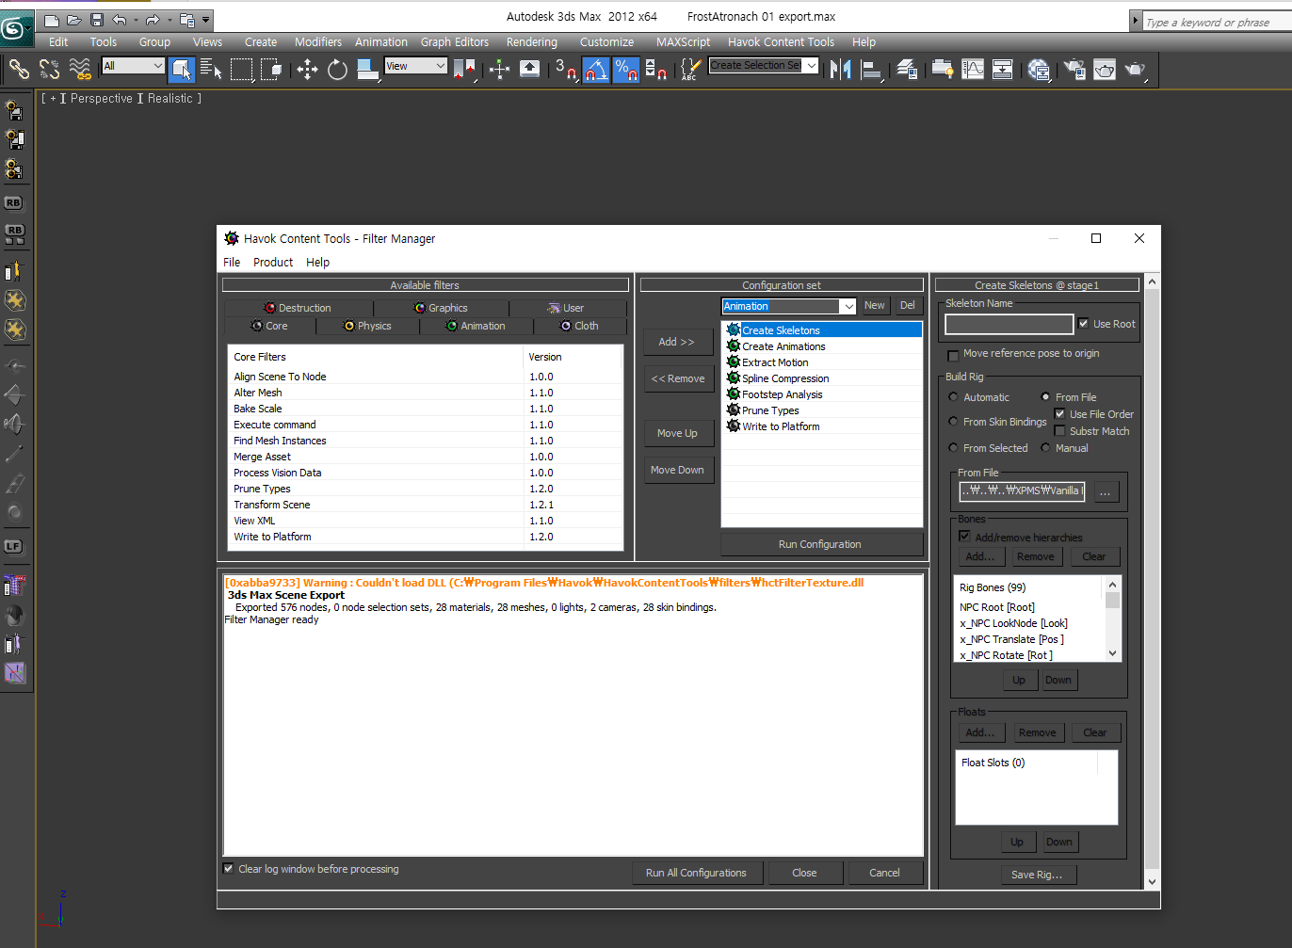This screenshot has width=1292, height=948.
Task: Select the From Selected radio button
Action: tap(953, 448)
